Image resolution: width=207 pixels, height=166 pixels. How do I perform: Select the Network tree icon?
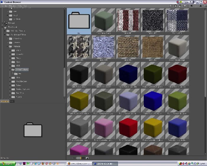(x=5, y=23)
